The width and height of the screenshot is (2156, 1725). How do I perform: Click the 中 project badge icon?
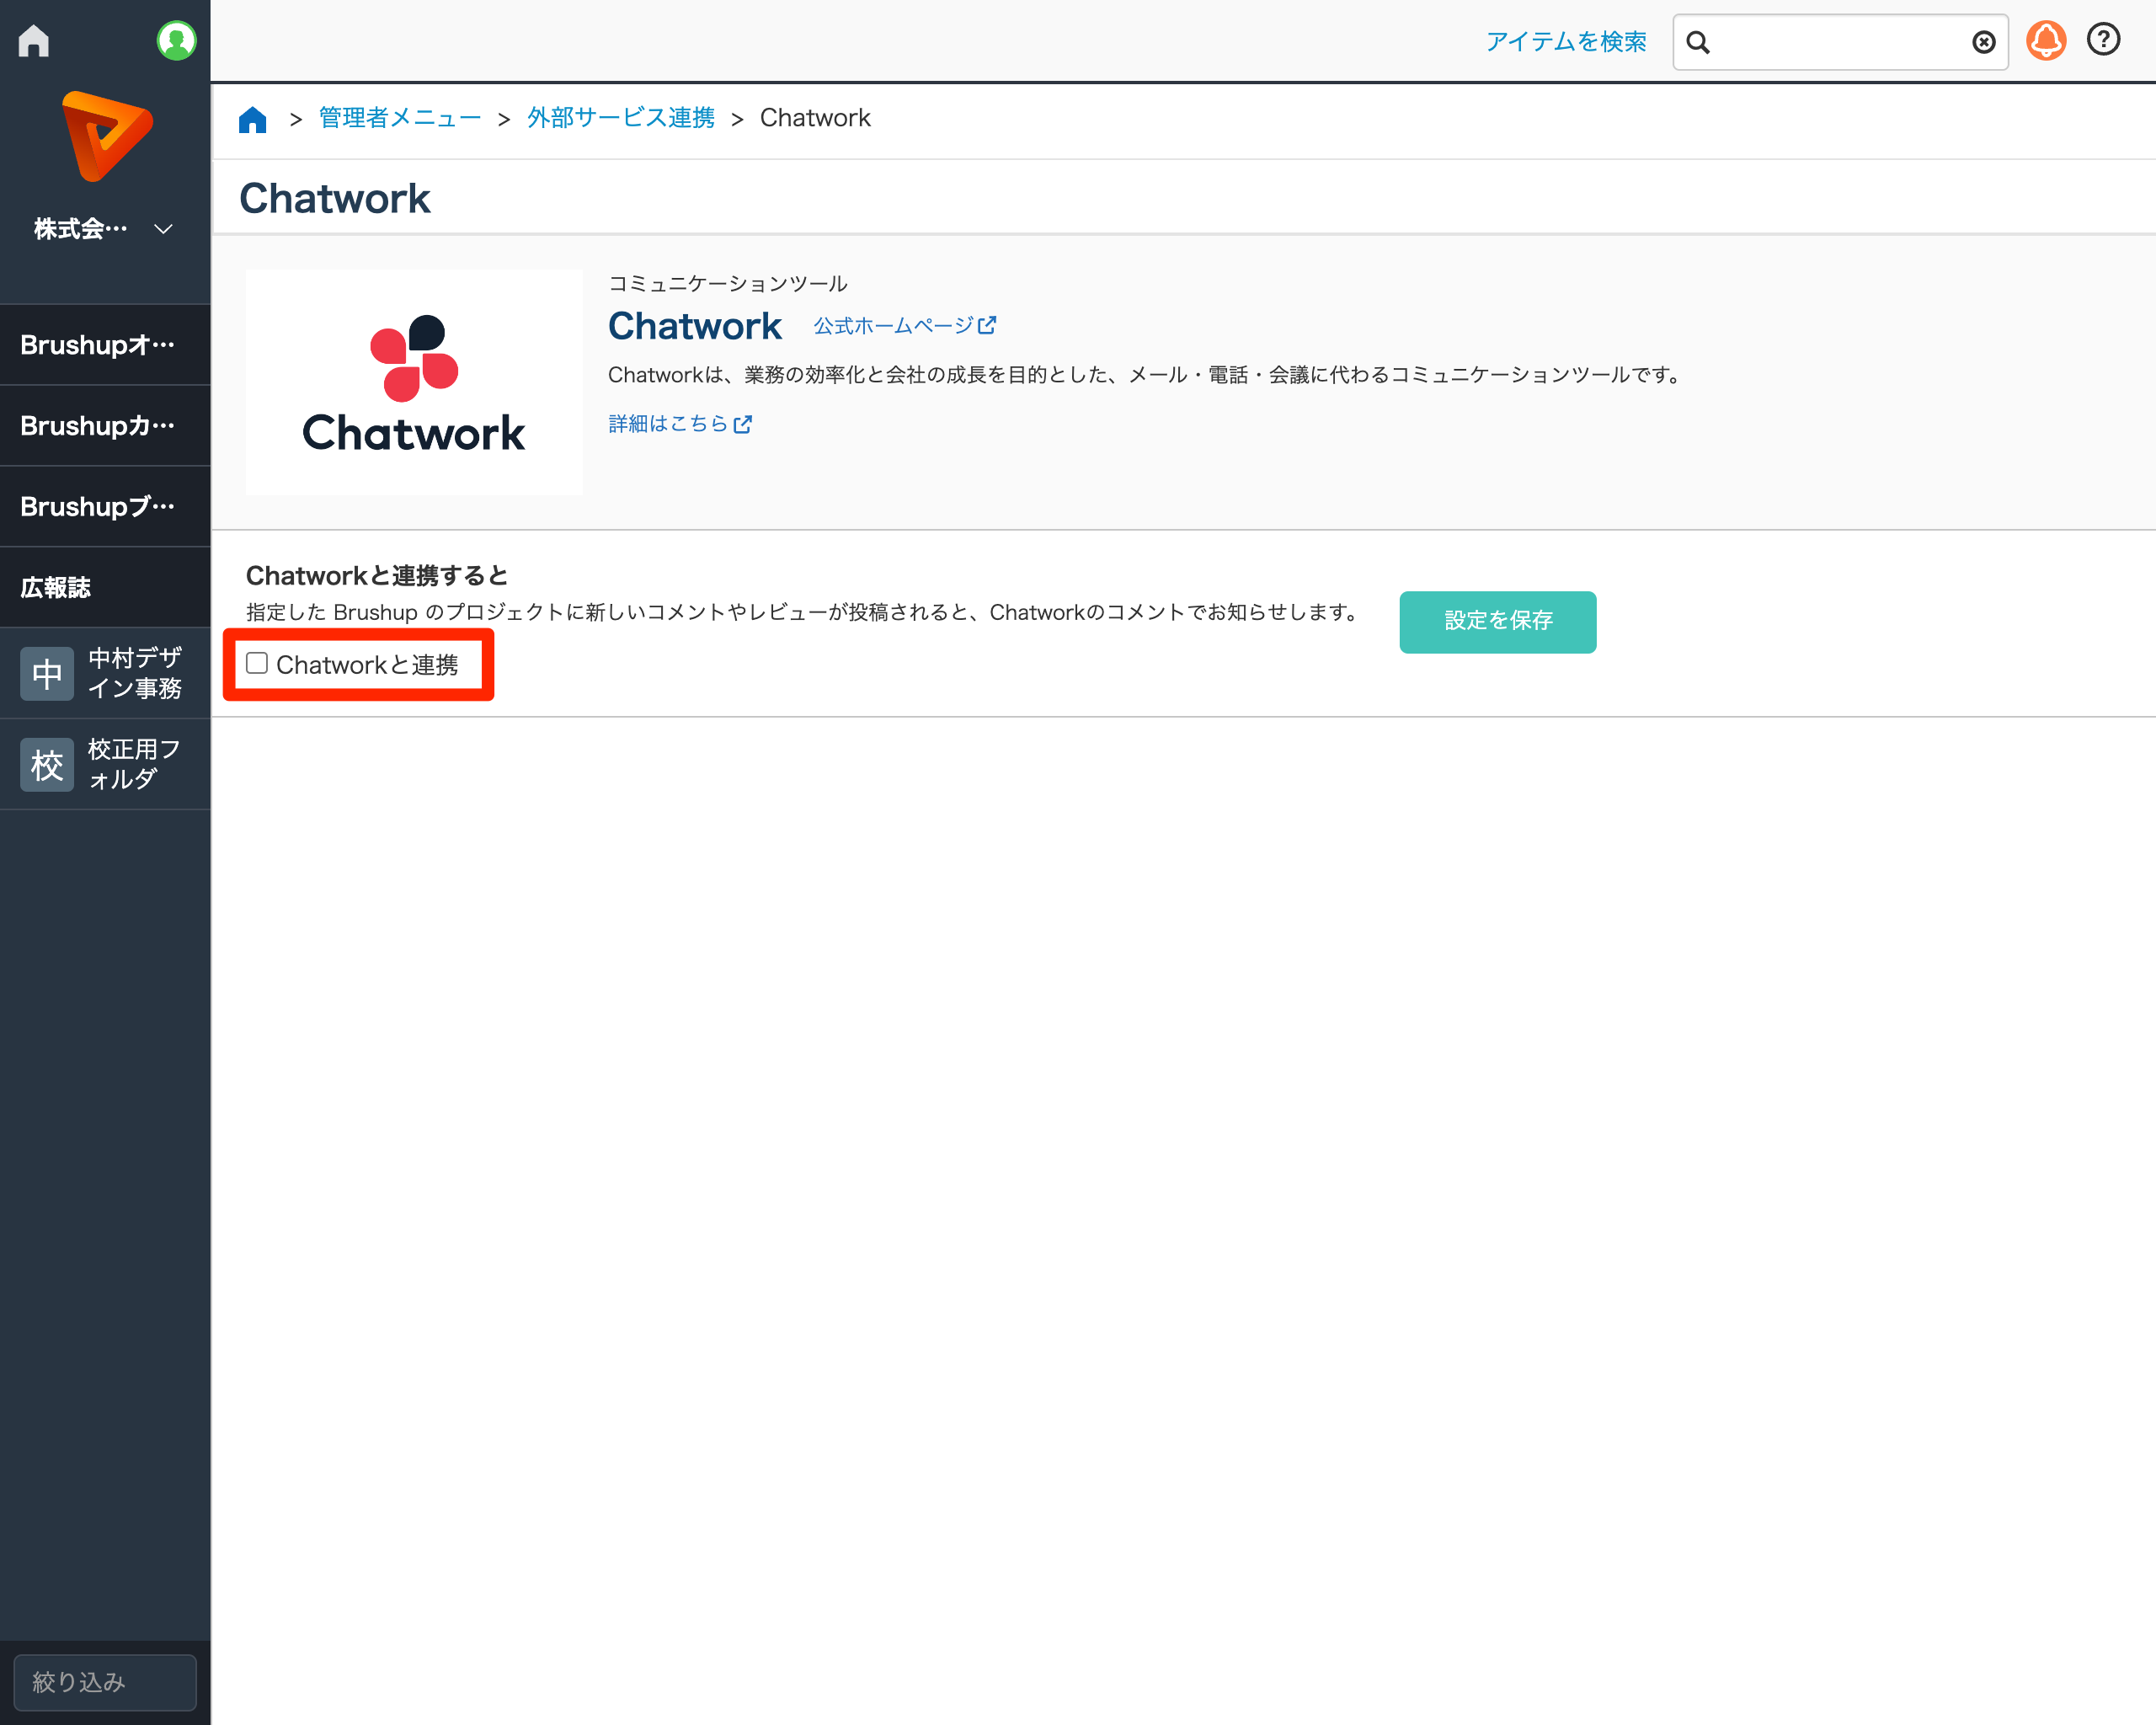coord(47,673)
